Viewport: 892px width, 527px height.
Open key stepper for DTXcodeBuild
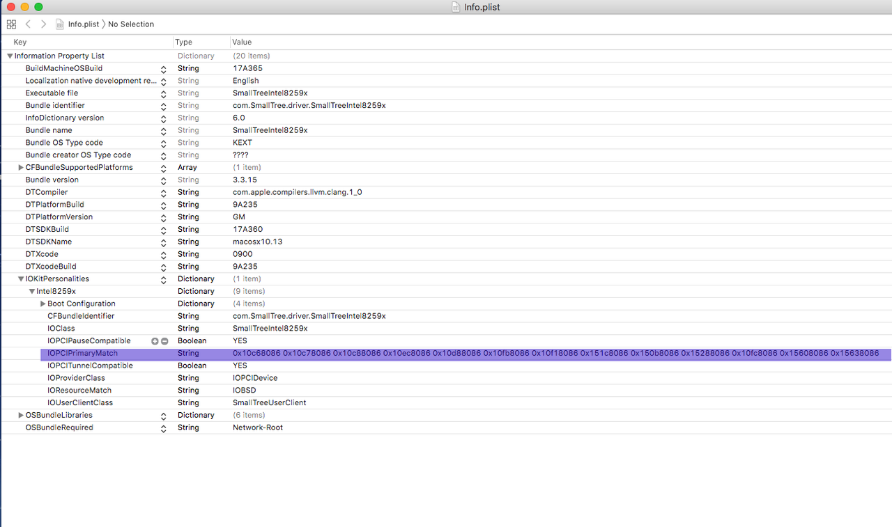pyautogui.click(x=163, y=267)
